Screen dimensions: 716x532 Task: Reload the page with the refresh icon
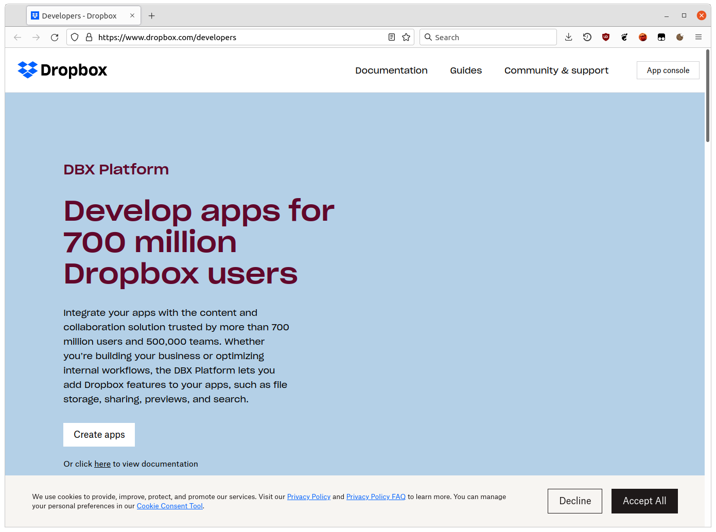click(55, 37)
